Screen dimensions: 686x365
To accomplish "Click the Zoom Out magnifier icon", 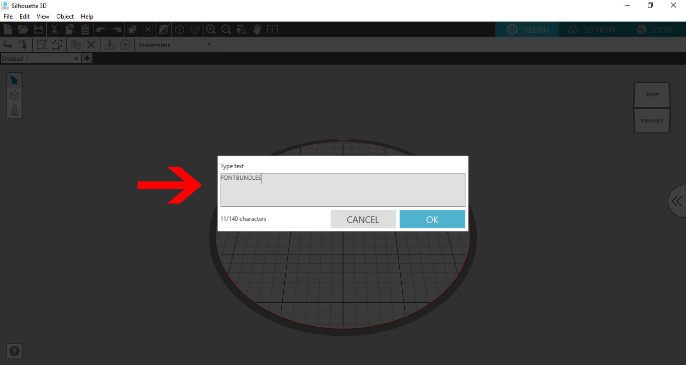I will click(226, 30).
